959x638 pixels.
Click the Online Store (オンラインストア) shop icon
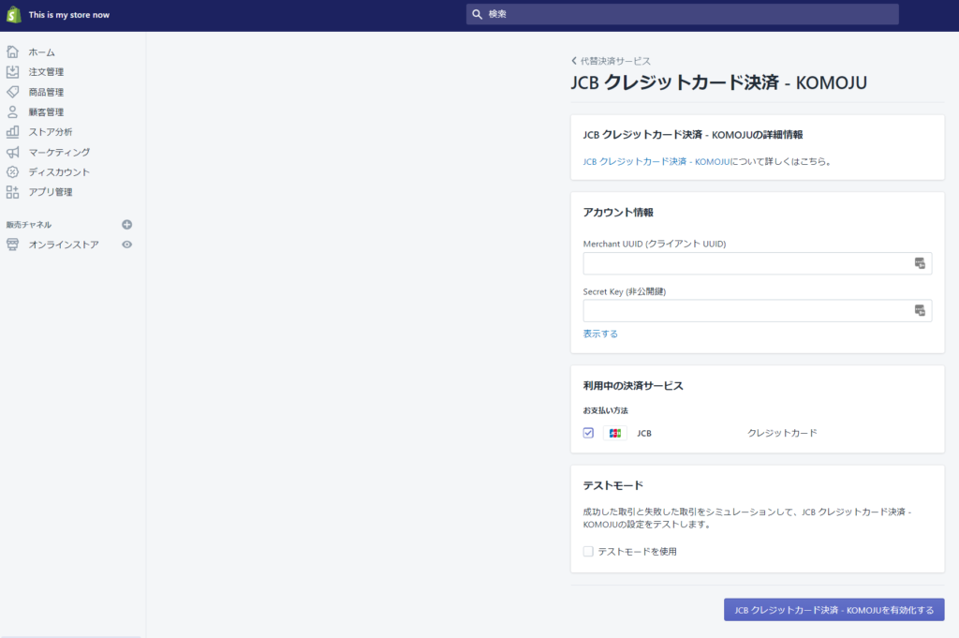pyautogui.click(x=13, y=245)
